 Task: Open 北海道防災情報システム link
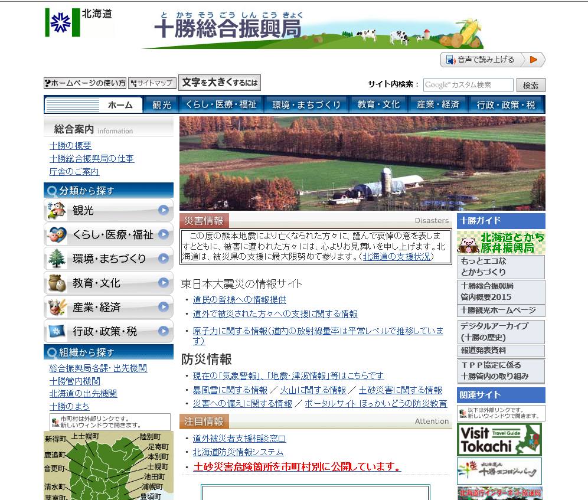tap(238, 452)
